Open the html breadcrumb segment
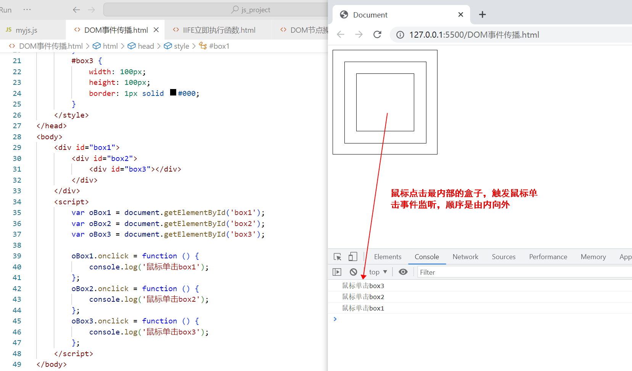This screenshot has height=371, width=632. (110, 46)
